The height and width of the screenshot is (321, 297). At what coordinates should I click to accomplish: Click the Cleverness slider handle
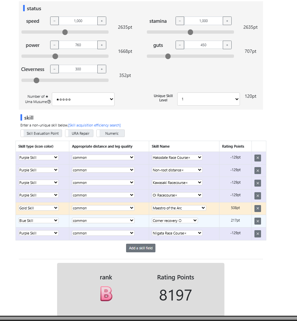(x=36, y=81)
